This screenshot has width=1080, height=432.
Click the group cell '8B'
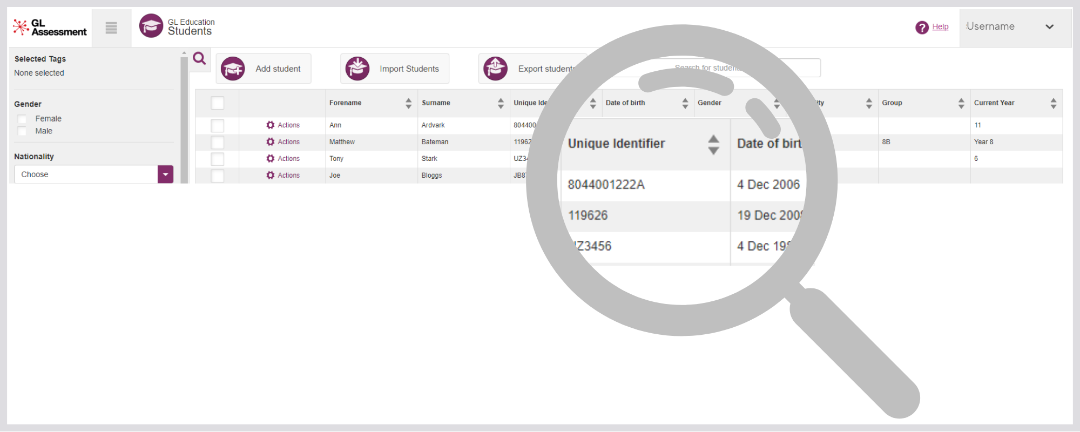pyautogui.click(x=886, y=142)
